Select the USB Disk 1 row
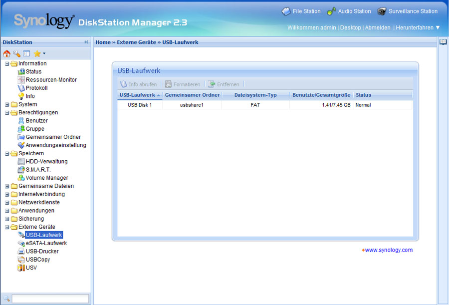Image resolution: width=449 pixels, height=305 pixels. (265, 105)
